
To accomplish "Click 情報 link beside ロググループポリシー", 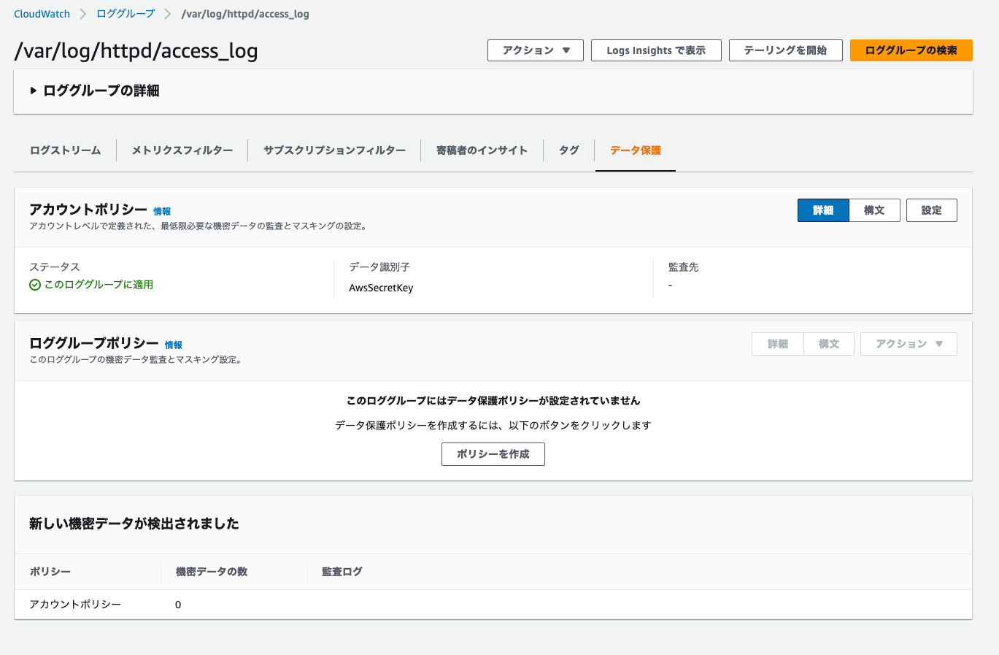I will pos(174,345).
